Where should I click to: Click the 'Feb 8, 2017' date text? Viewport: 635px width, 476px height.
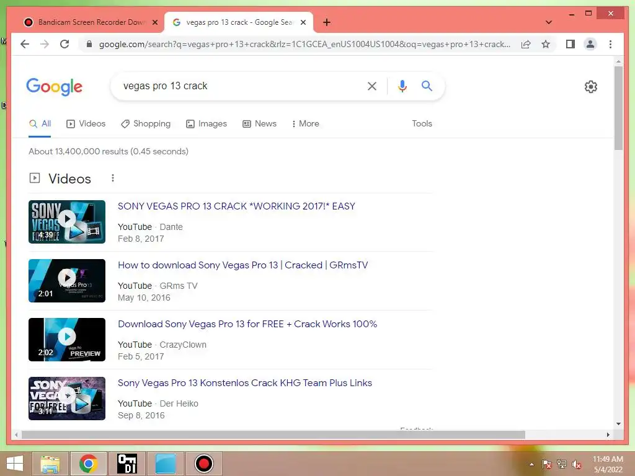click(x=141, y=239)
